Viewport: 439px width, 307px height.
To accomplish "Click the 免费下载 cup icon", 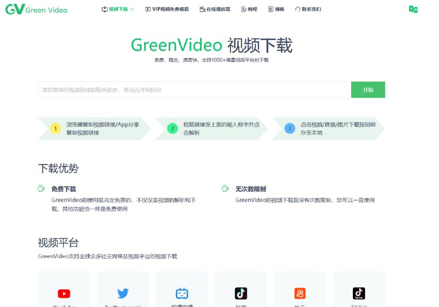I will [41, 188].
